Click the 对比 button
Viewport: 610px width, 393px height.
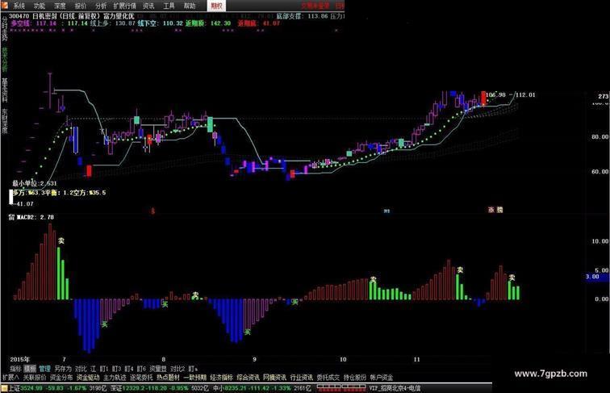[81, 369]
